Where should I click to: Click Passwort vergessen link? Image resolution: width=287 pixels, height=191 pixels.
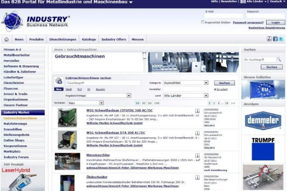(248, 23)
